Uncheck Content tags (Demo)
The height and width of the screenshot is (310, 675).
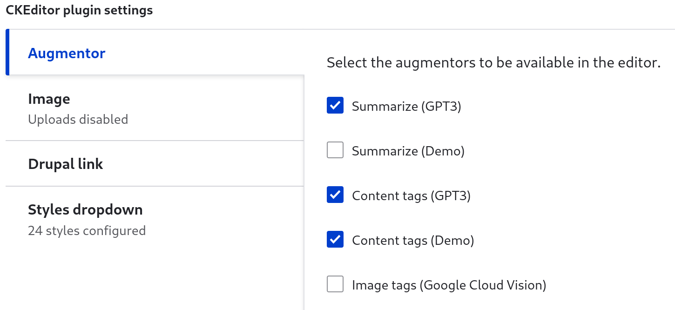click(335, 240)
